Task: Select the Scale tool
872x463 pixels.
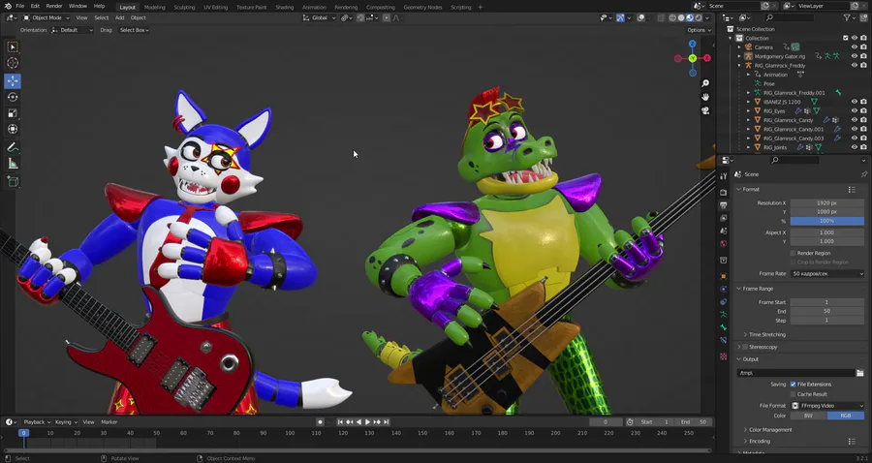Action: pyautogui.click(x=13, y=113)
